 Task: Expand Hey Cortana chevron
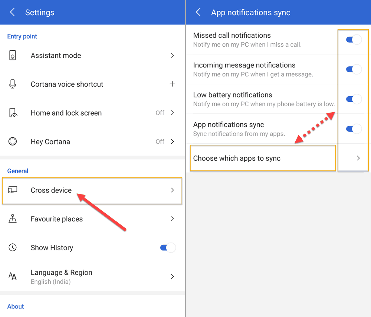tap(173, 141)
